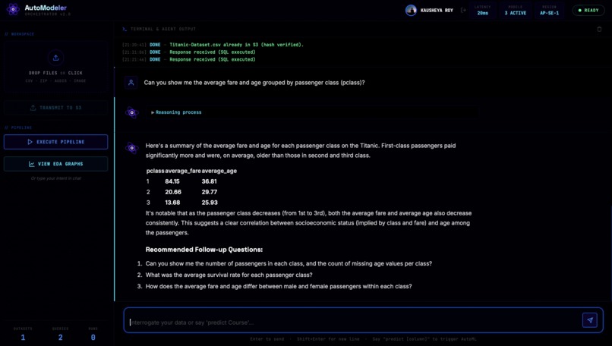Click the 20.66 fare value
Viewport: 612px width, 346px height.
pyautogui.click(x=173, y=191)
